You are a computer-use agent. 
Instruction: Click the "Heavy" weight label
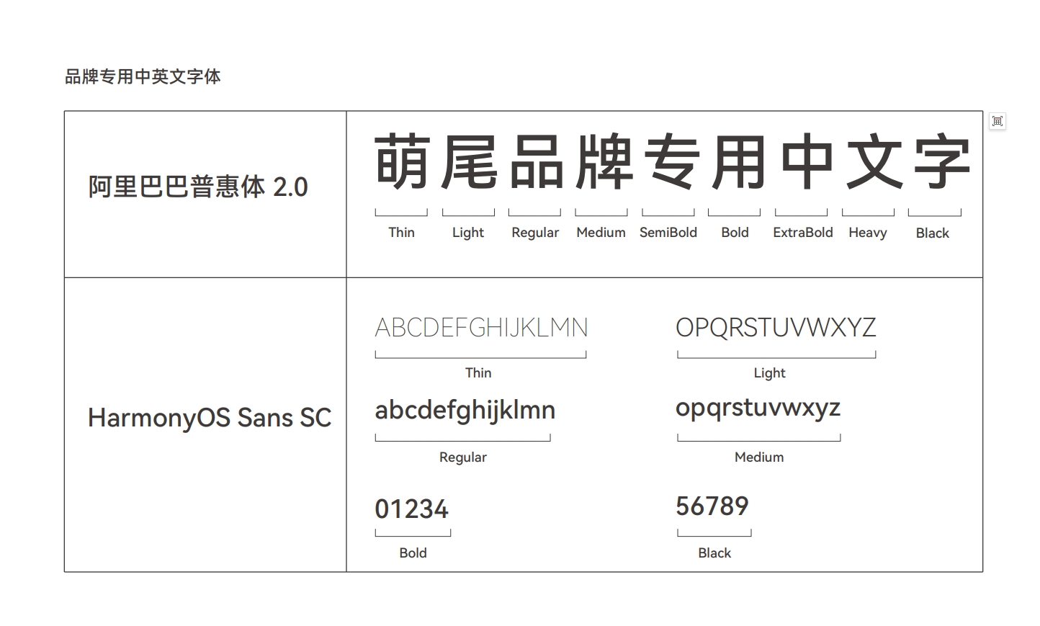click(x=868, y=233)
